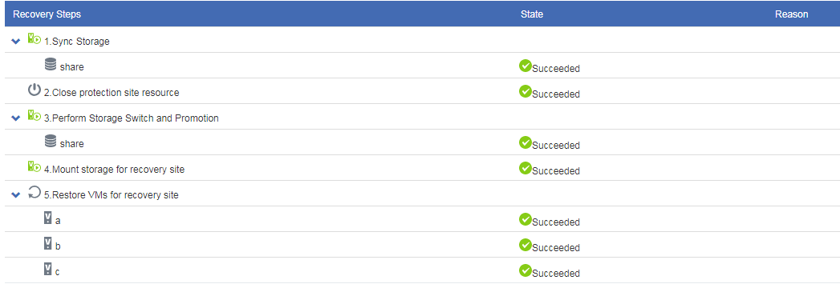Click success check for Mount storage step
Screen dimensions: 840x288
click(525, 168)
